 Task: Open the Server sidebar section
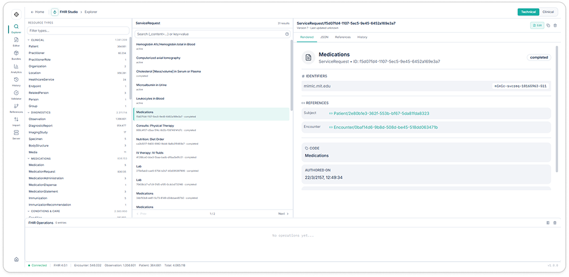(x=16, y=135)
